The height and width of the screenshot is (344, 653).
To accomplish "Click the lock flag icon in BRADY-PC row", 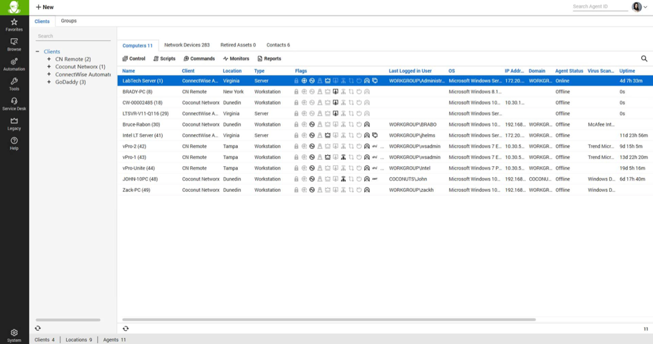I will pos(296,92).
